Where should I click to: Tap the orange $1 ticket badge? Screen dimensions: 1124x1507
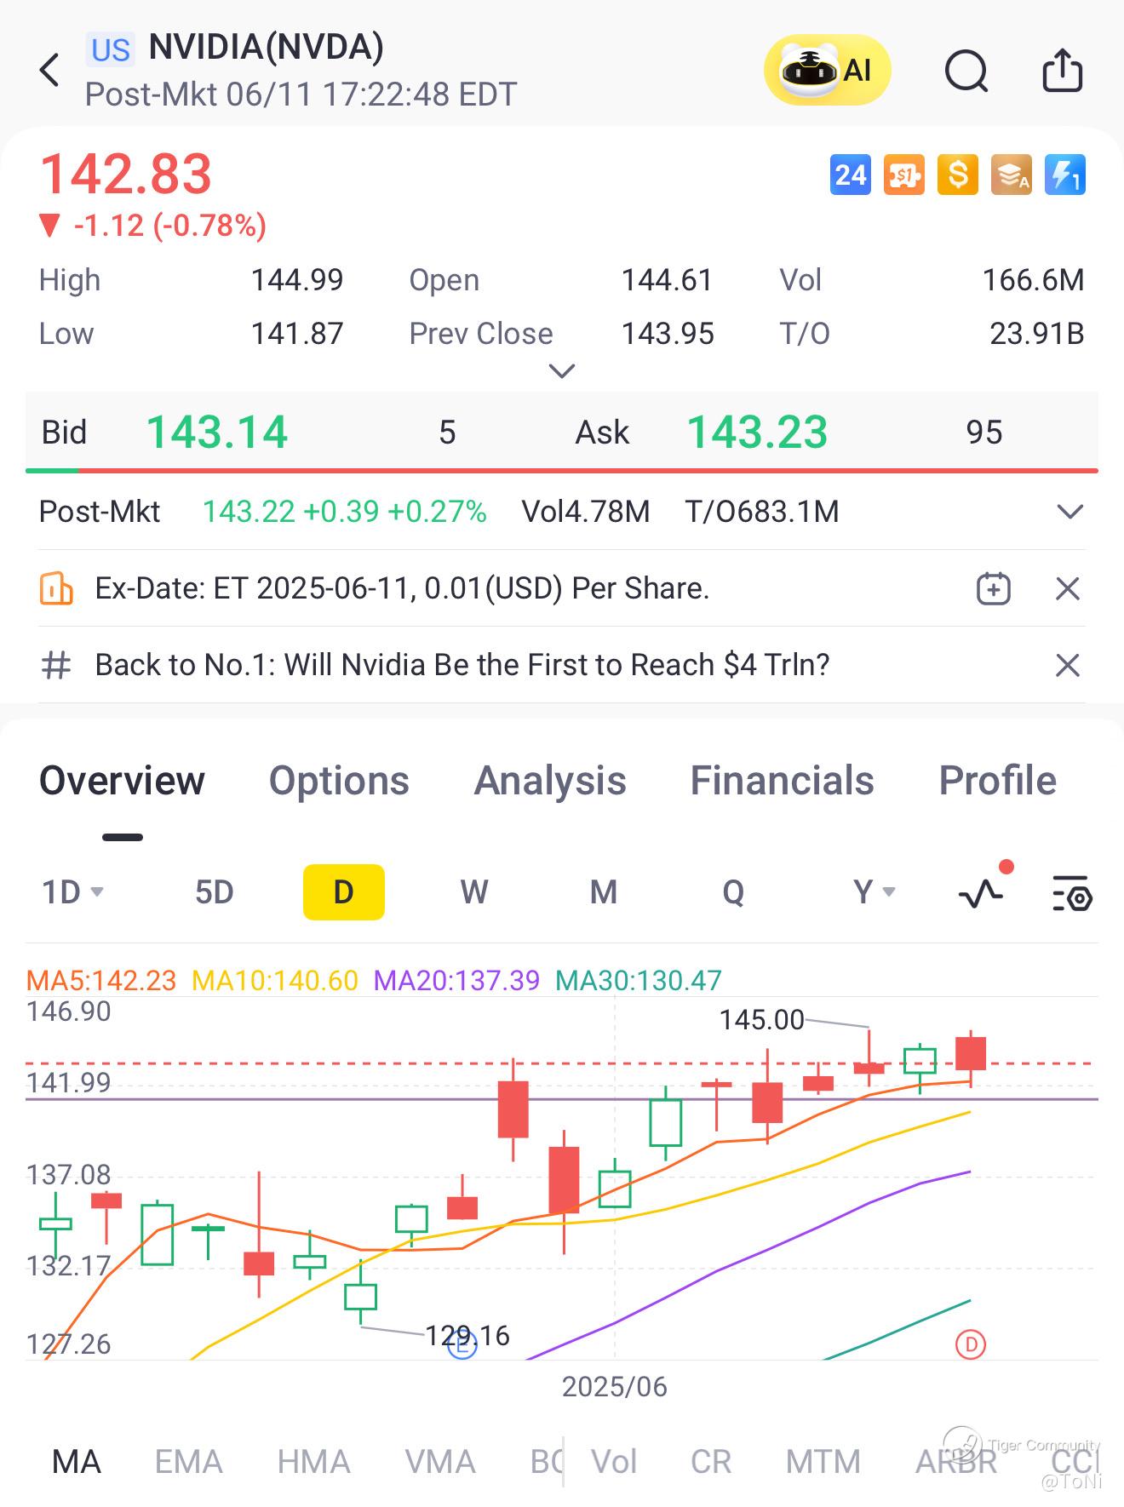click(x=903, y=175)
